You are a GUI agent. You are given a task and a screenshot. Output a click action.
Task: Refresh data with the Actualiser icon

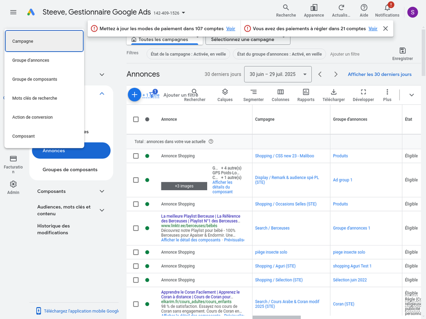[341, 11]
